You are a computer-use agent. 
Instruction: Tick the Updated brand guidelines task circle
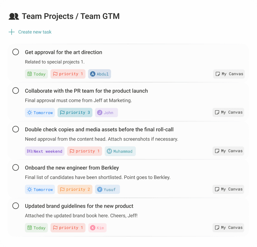pos(16,206)
